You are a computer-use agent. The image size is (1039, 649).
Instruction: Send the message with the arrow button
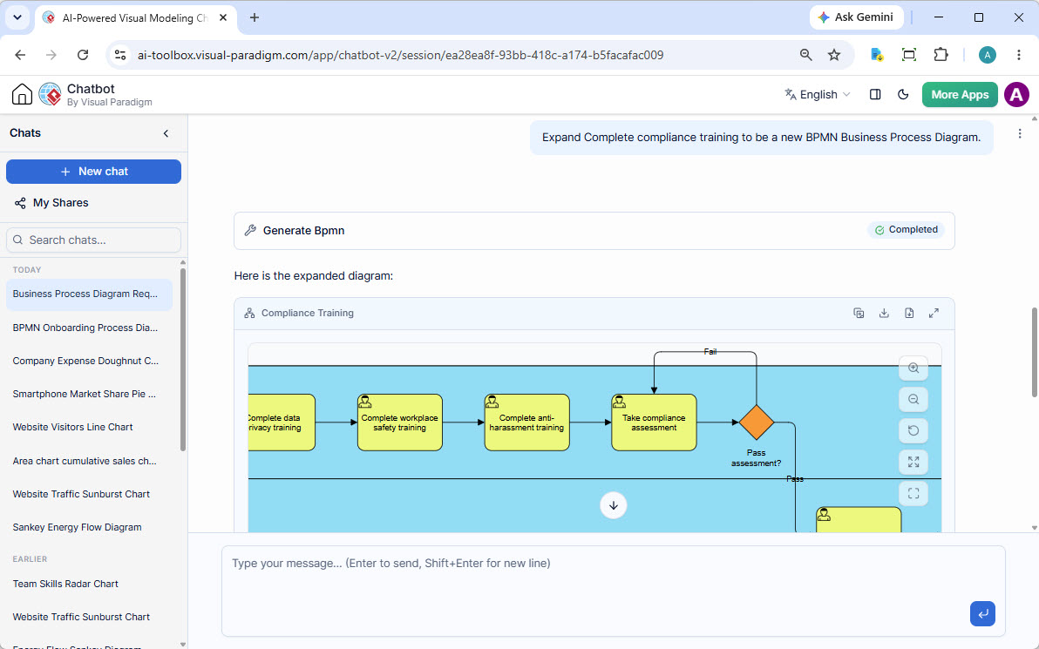pos(982,613)
